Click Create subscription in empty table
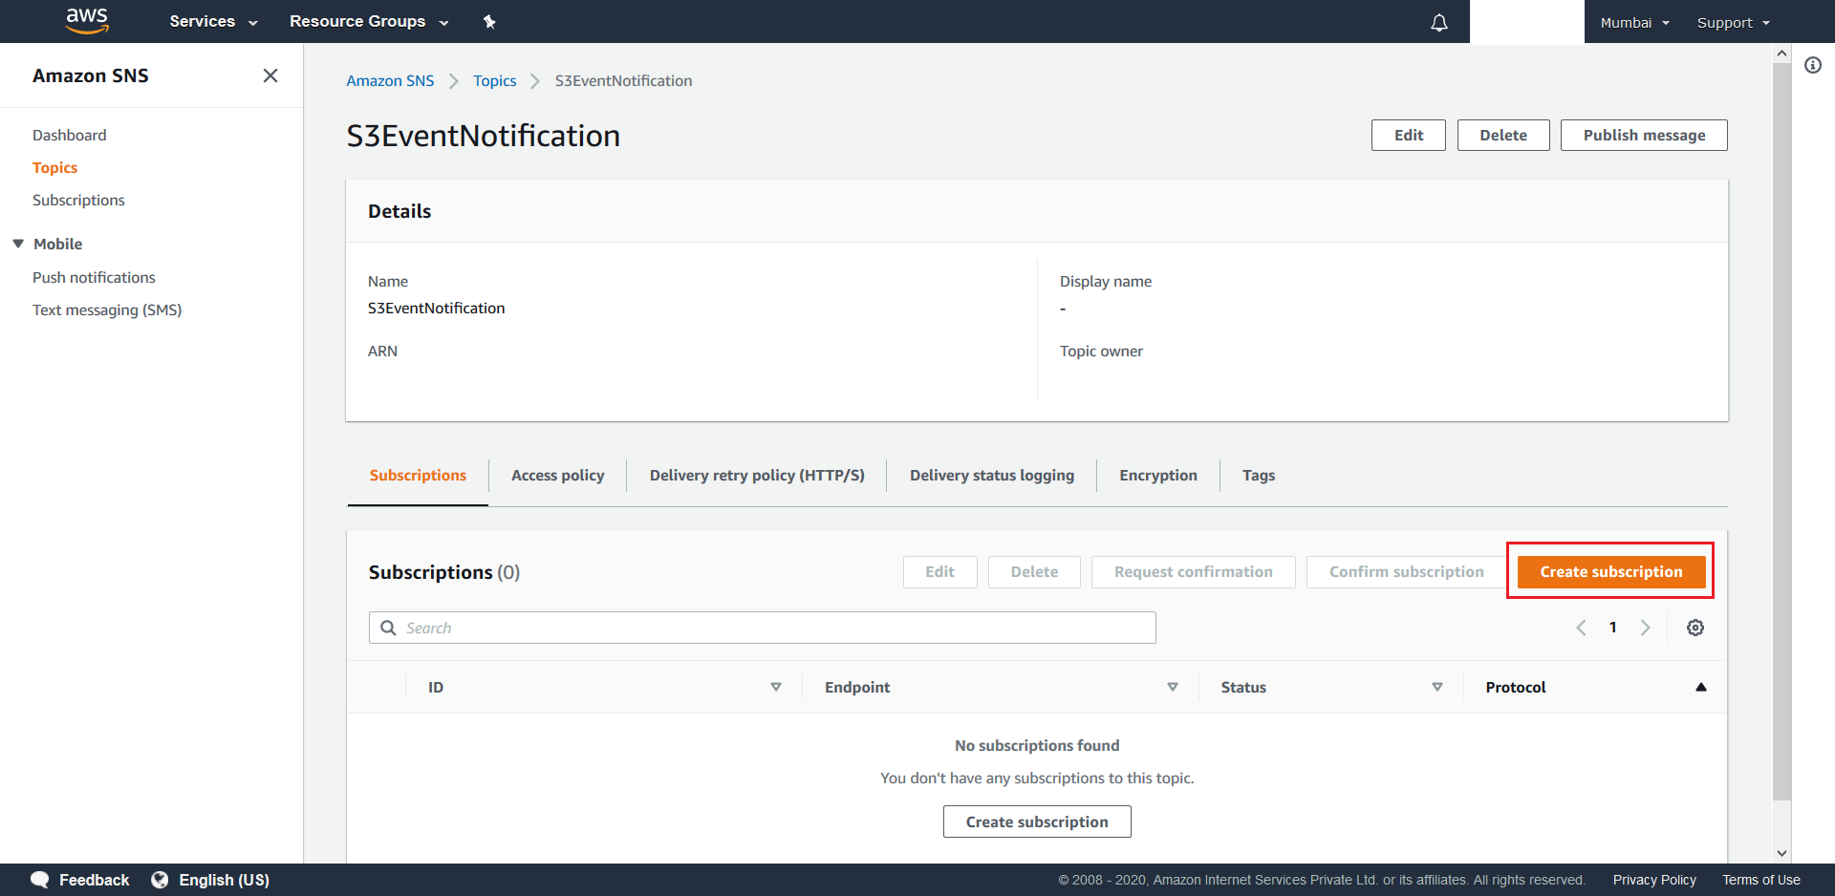Viewport: 1835px width, 896px height. pyautogui.click(x=1037, y=821)
